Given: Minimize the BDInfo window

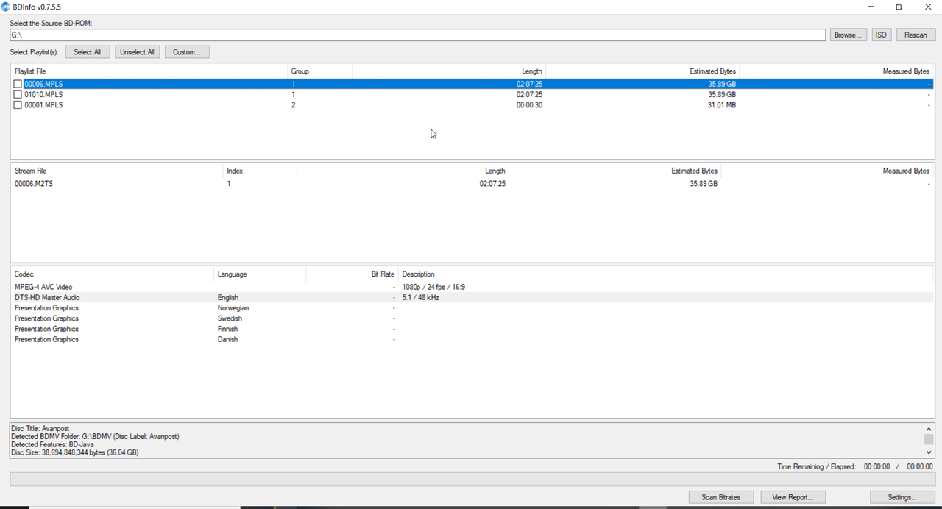Looking at the screenshot, I should (871, 7).
